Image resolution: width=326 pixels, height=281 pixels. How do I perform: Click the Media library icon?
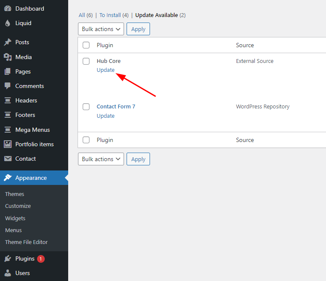pyautogui.click(x=8, y=57)
